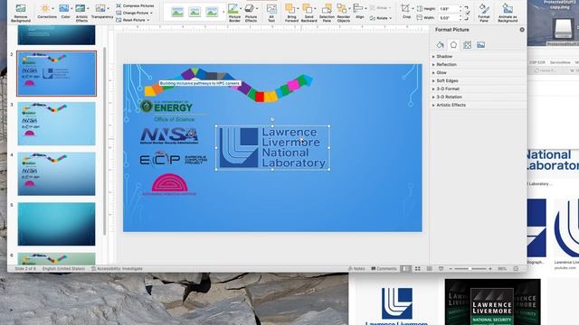Image resolution: width=579 pixels, height=325 pixels.
Task: Expand the picture styles gallery arrow
Action: point(223,12)
